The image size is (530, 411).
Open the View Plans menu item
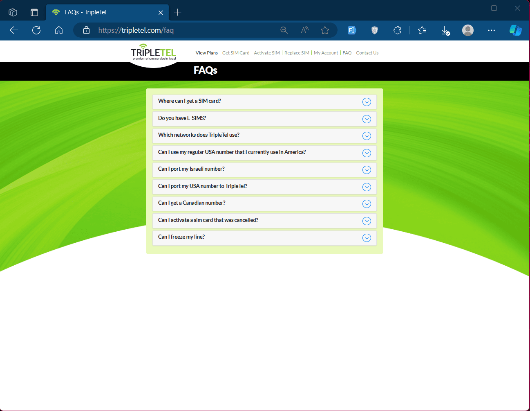(x=207, y=53)
